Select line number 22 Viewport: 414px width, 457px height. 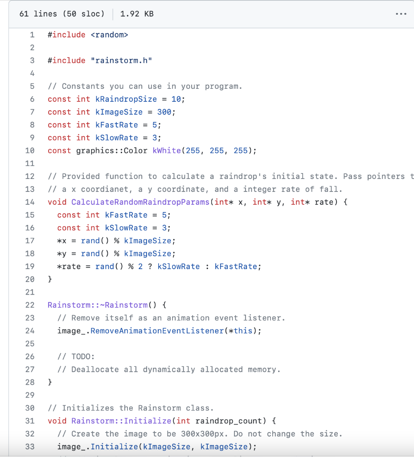tap(30, 305)
